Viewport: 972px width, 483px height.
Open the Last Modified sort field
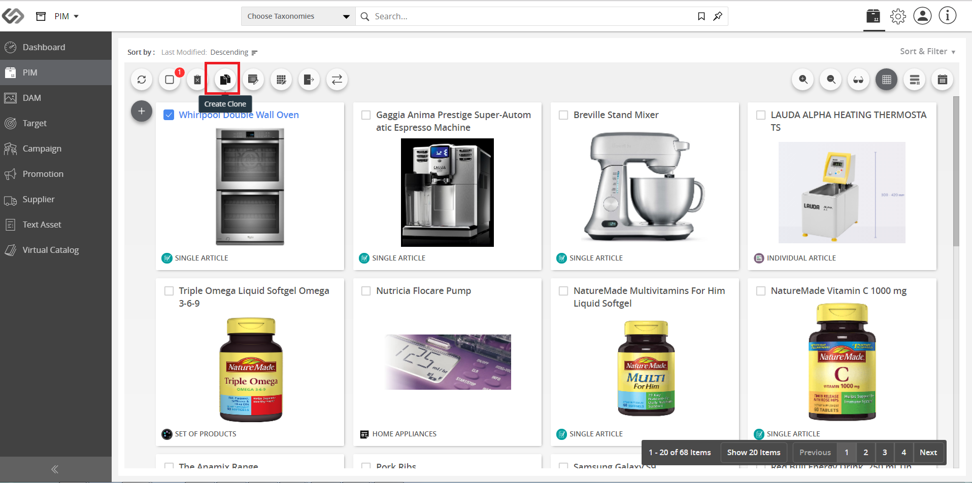[184, 52]
